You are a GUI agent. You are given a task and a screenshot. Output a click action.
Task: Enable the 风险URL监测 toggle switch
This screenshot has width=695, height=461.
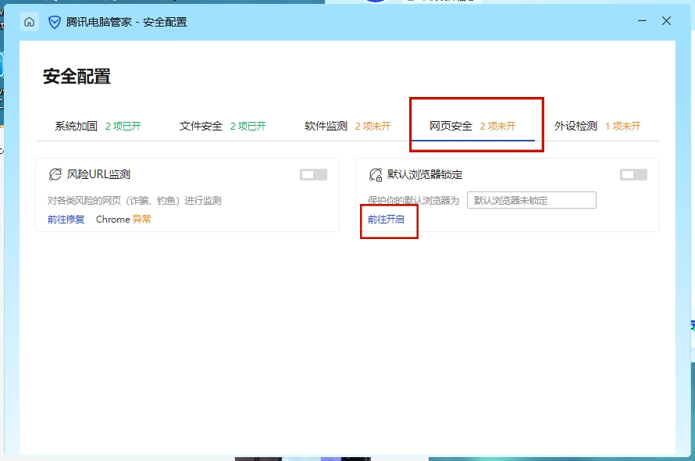[x=313, y=174]
